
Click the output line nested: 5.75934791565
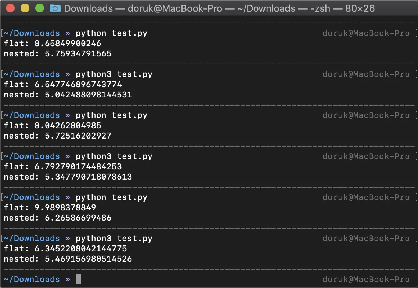pyautogui.click(x=57, y=54)
